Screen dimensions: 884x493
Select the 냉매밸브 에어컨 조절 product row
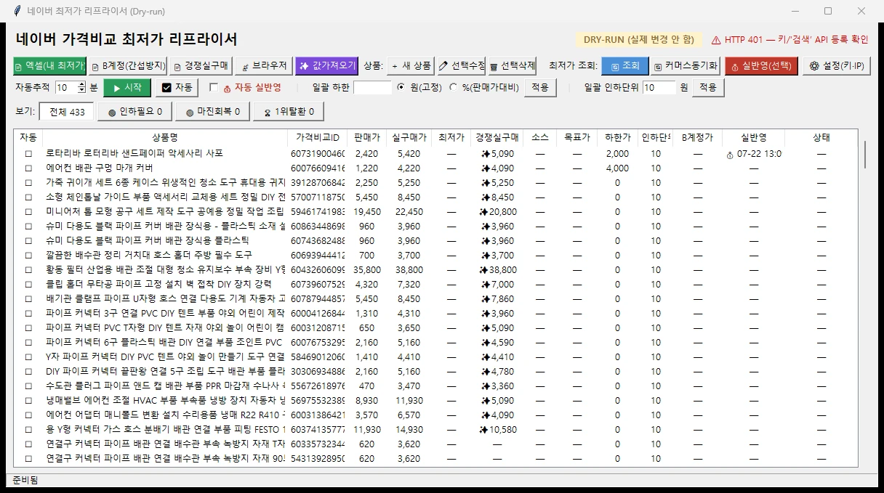click(435, 401)
